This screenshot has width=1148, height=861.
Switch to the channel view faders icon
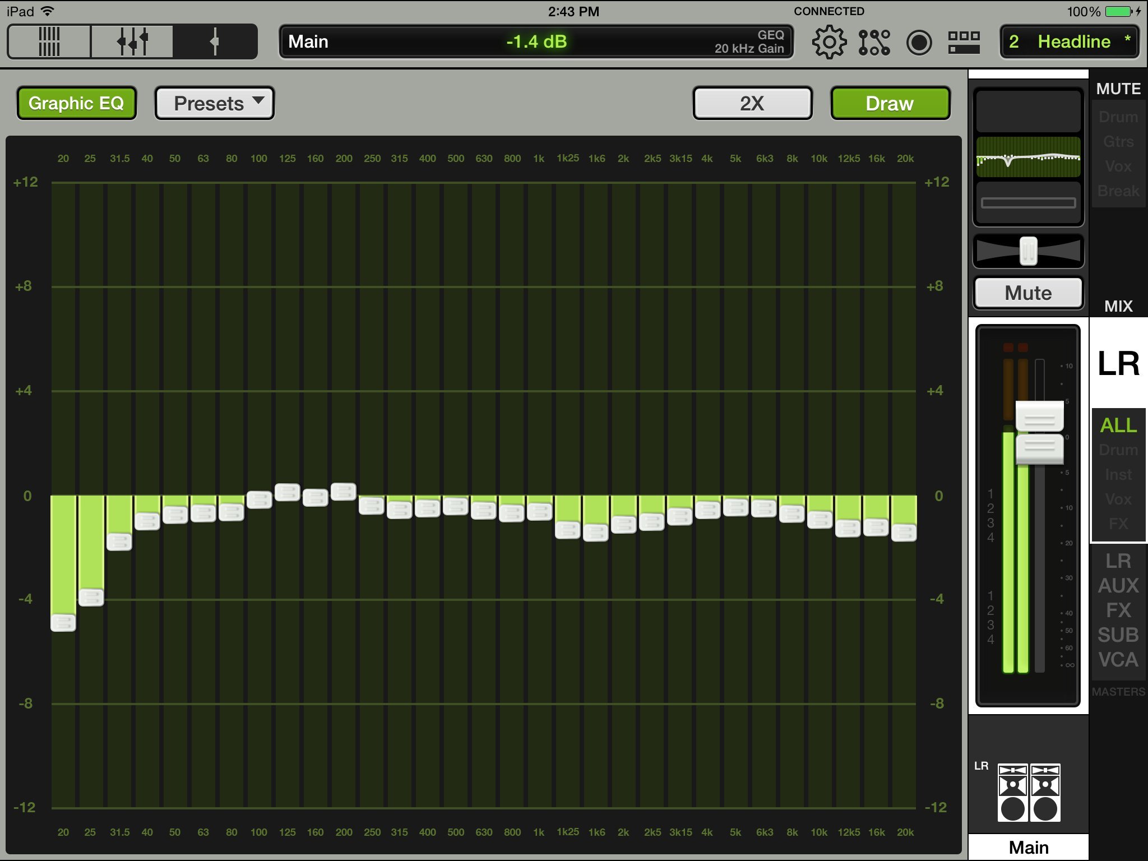(x=132, y=41)
